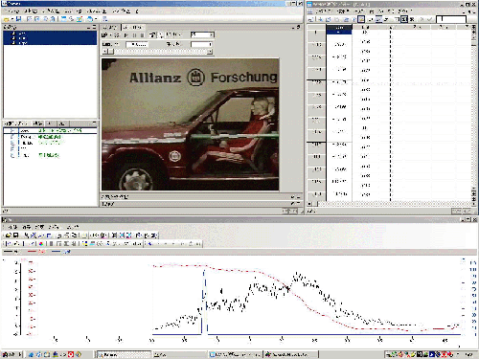
Task: Open the frame rate combo box in video panel
Action: [202, 34]
